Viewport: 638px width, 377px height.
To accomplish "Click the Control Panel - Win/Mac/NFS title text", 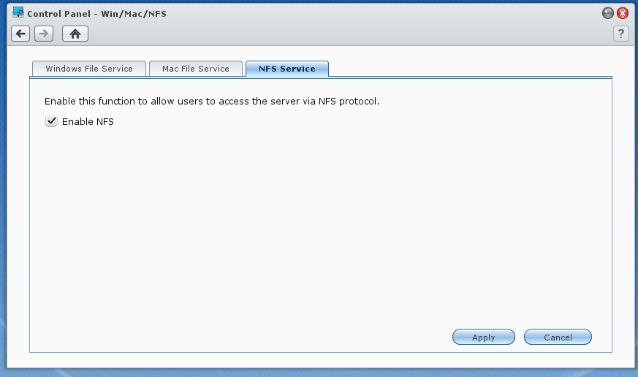I will (x=96, y=13).
